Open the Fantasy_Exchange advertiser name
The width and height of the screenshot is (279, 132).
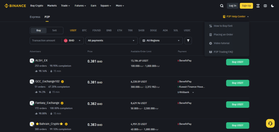point(47,103)
